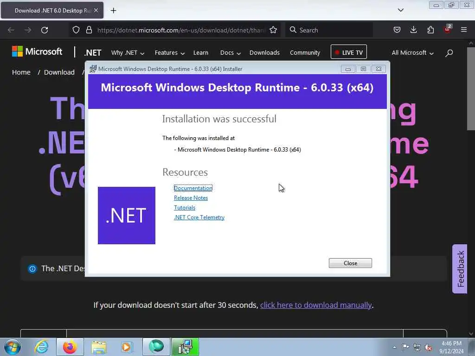Expand the All Microsoft dropdown
The height and width of the screenshot is (356, 475).
(412, 53)
